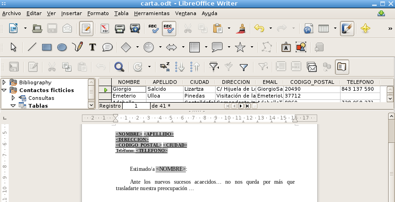Open the Tabla menu

pyautogui.click(x=121, y=13)
